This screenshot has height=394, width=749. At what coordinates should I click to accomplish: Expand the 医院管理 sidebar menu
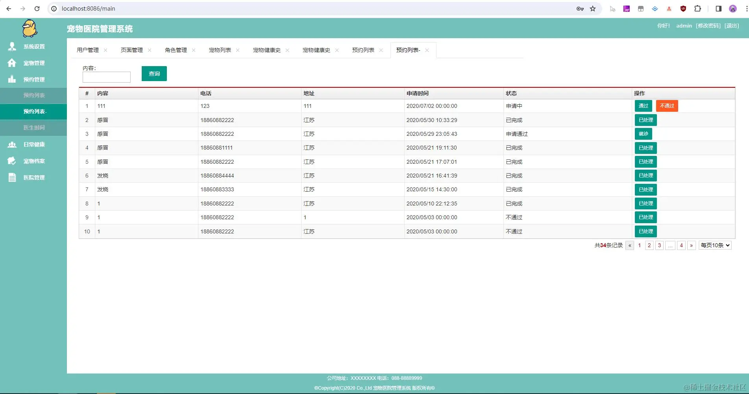33,178
